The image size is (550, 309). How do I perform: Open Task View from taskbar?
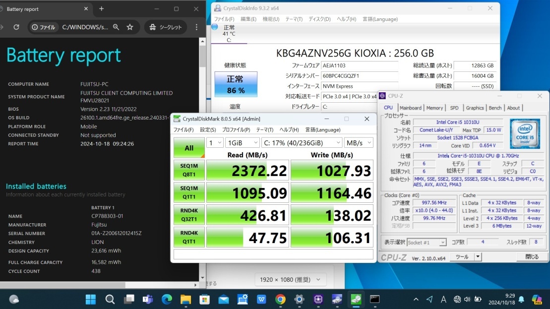coord(129,299)
